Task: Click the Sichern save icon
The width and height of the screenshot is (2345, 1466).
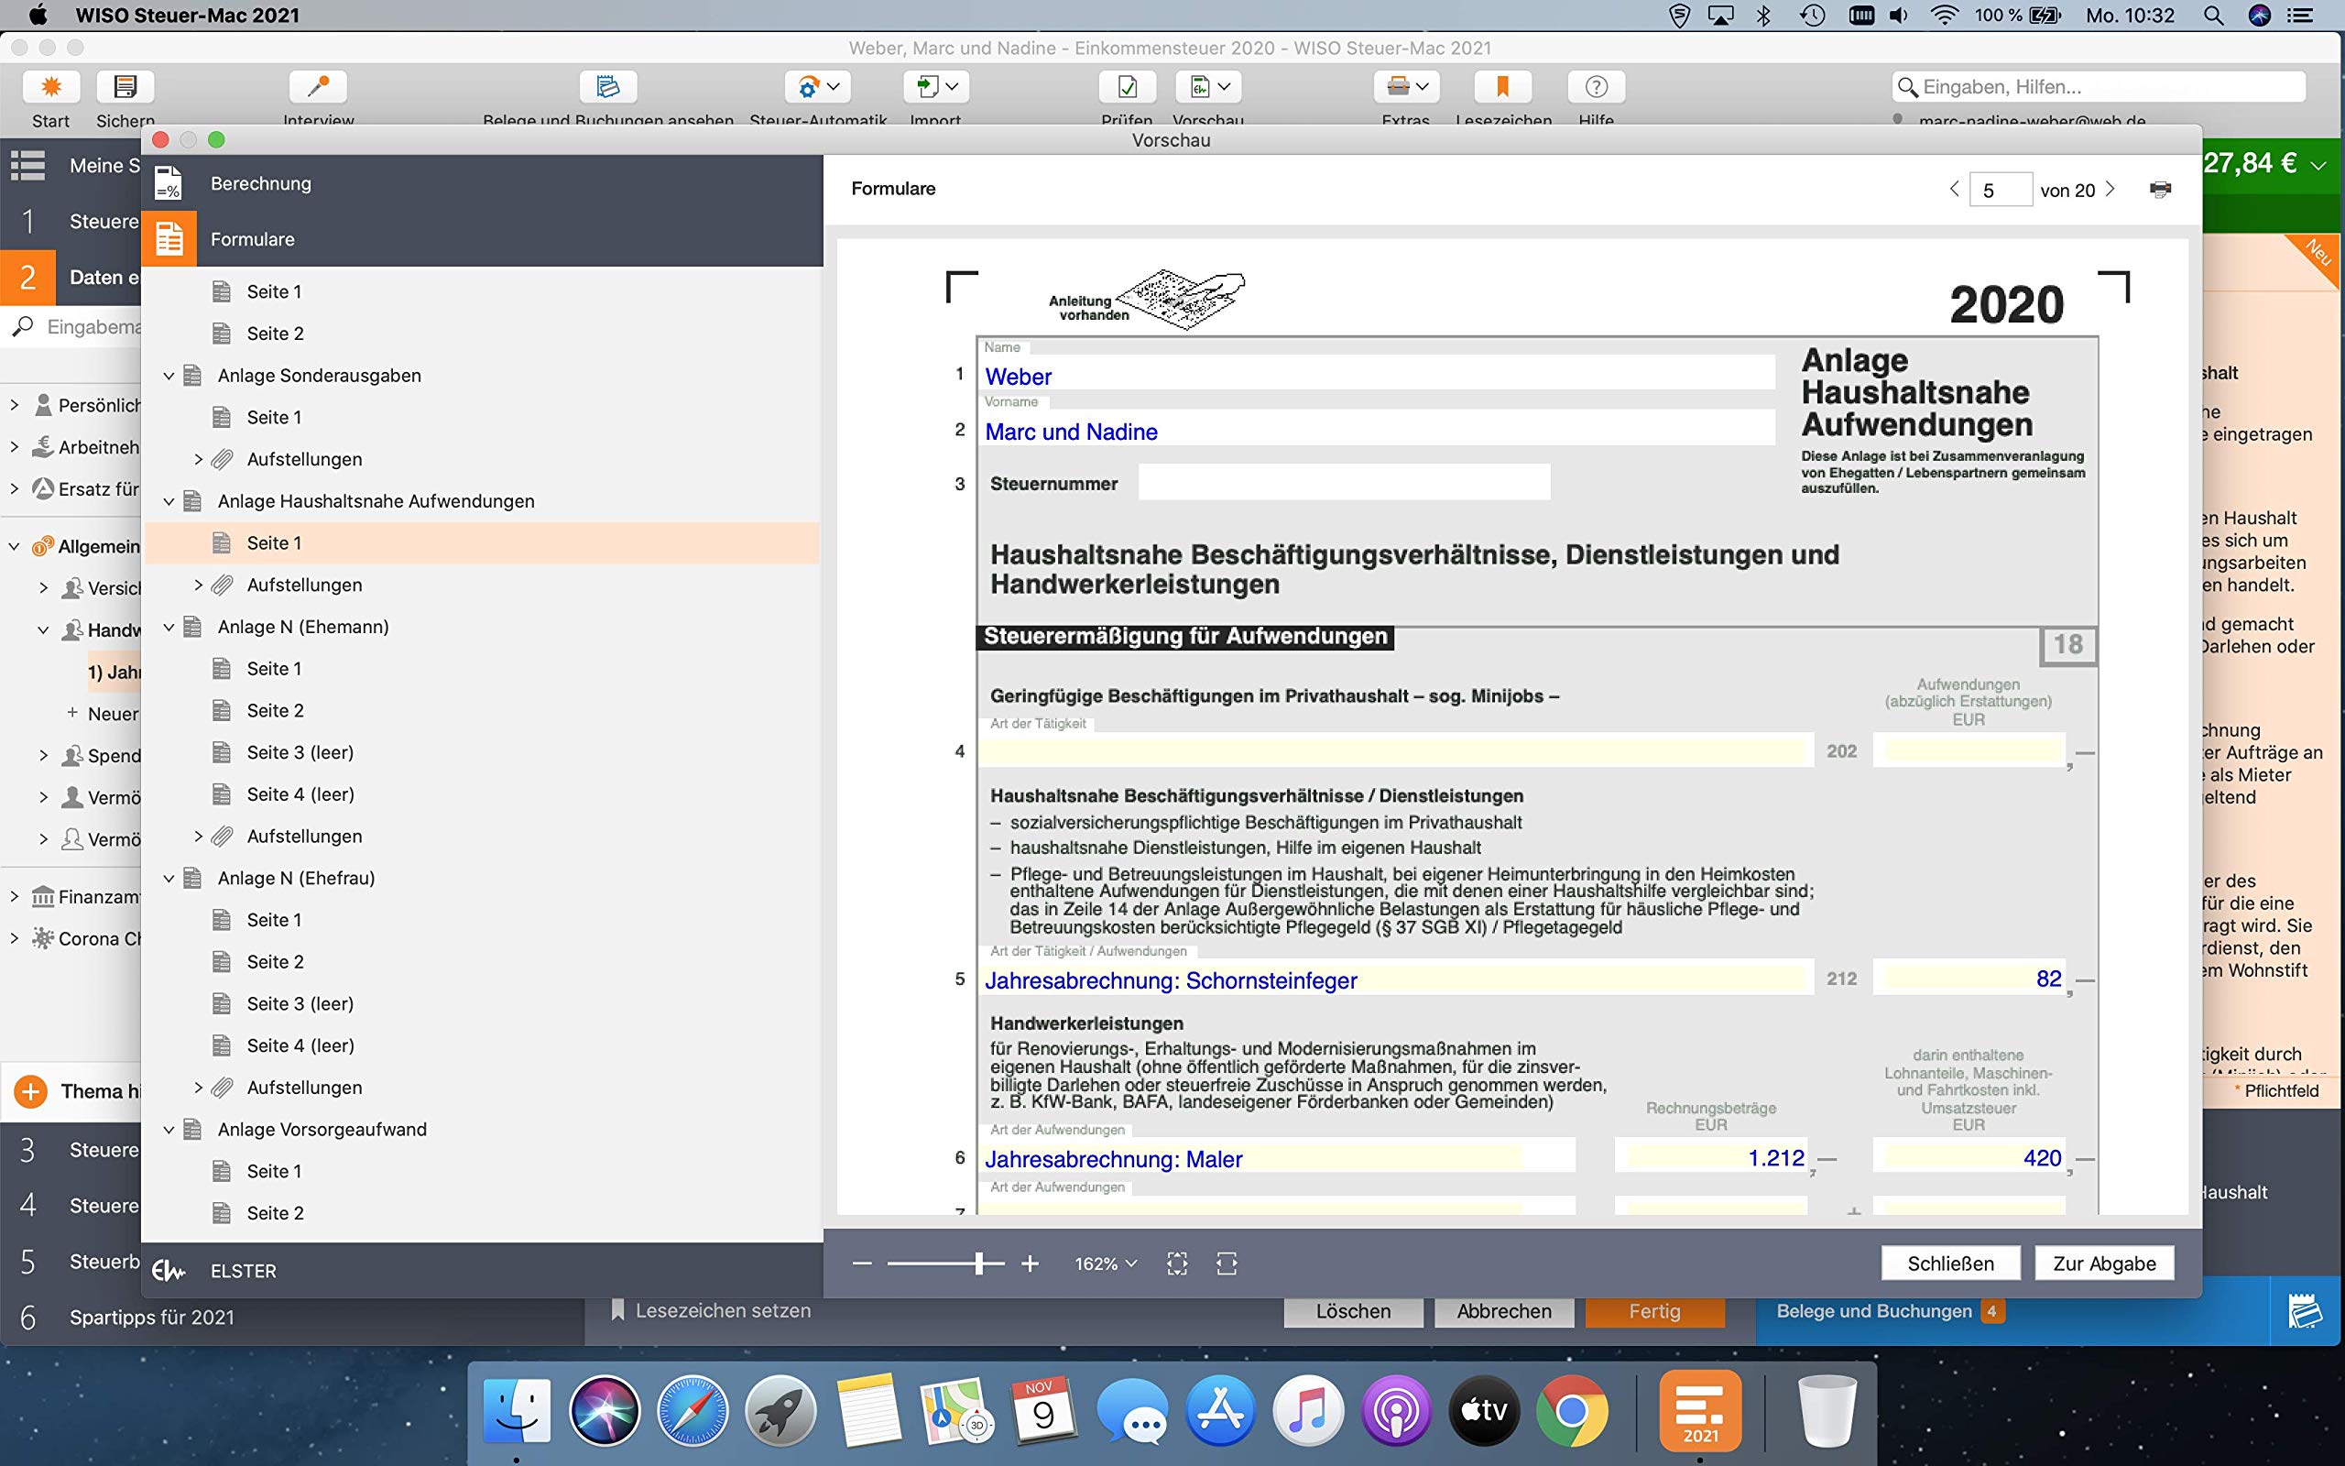Action: coord(125,86)
